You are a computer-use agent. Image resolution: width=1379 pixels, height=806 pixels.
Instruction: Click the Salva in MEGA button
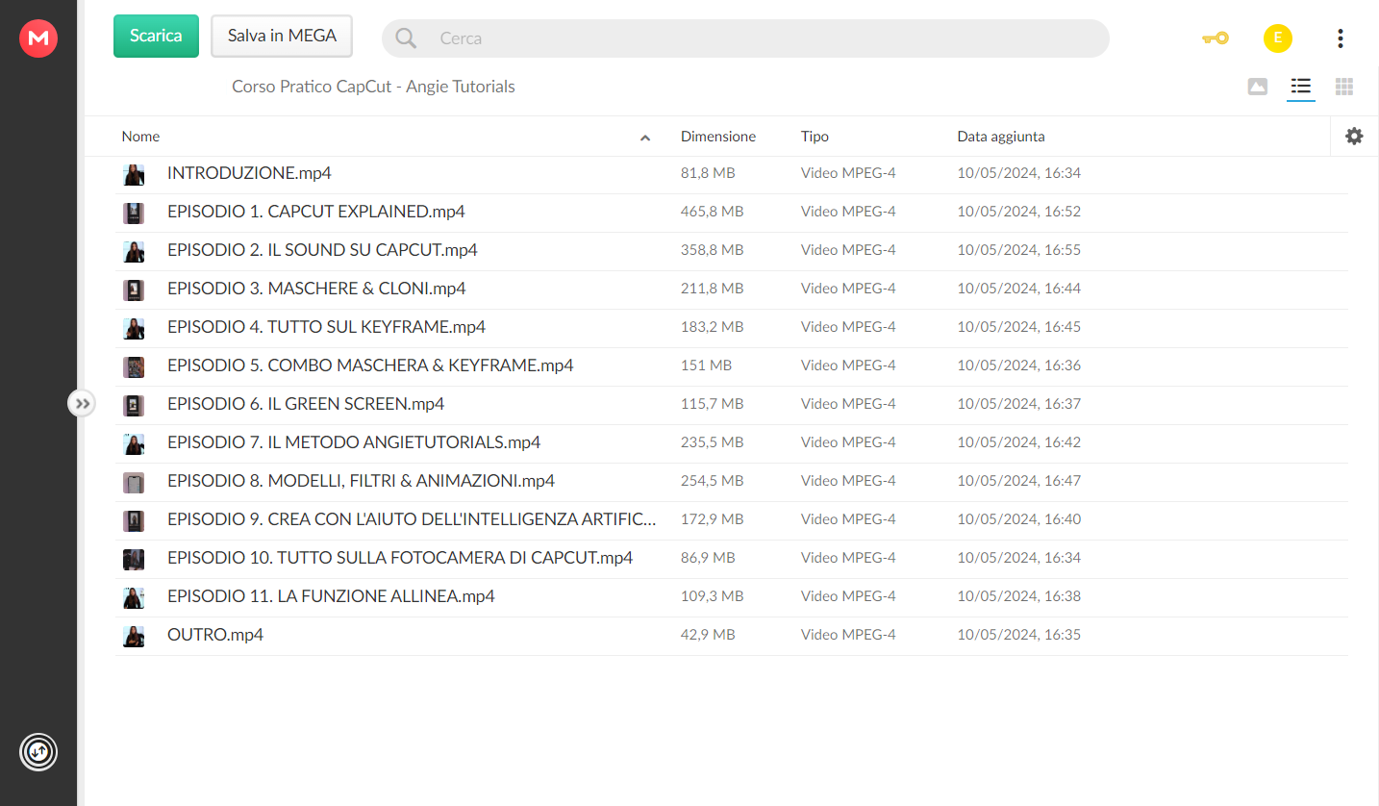(282, 36)
